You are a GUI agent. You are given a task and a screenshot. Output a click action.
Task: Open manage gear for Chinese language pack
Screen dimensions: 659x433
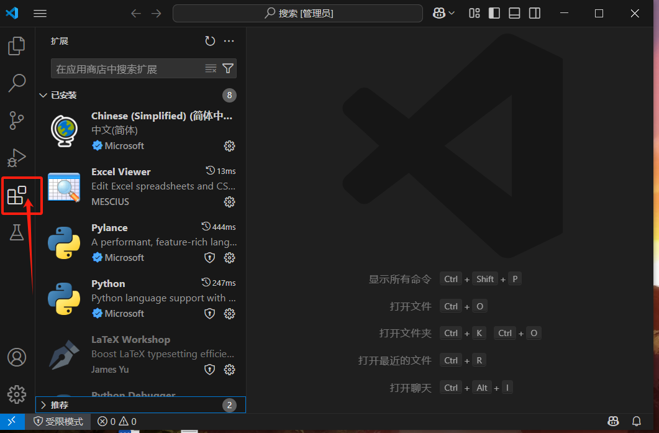229,146
